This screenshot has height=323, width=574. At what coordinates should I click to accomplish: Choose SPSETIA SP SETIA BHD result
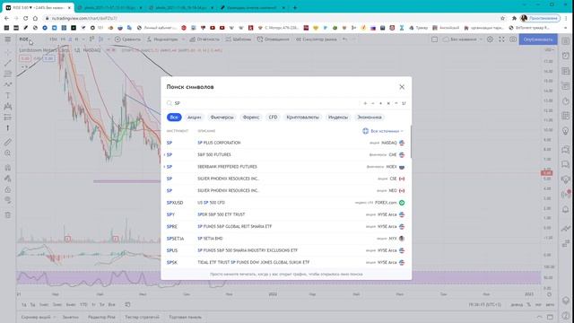coord(285,239)
